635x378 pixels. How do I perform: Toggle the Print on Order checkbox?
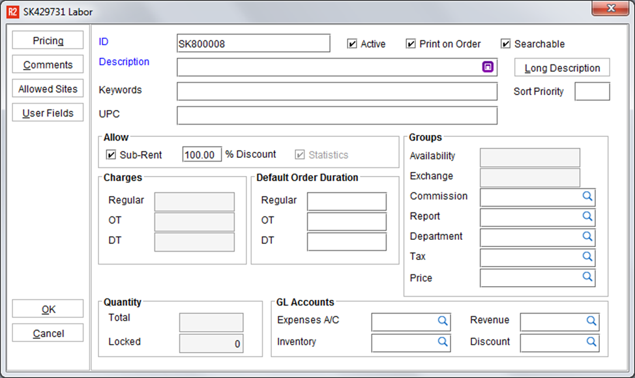pos(411,44)
